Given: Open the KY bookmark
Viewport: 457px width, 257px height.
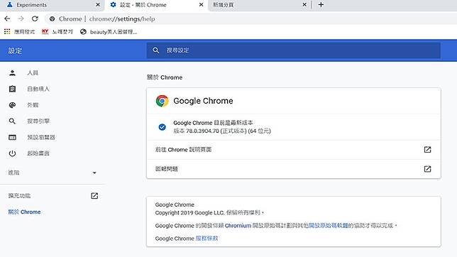Looking at the screenshot, I should click(x=45, y=31).
